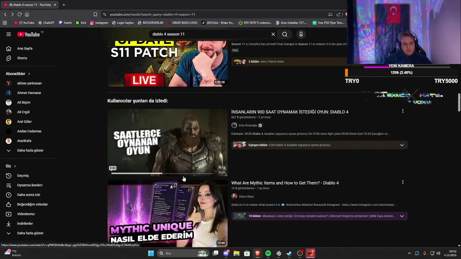This screenshot has height=259, width=461.
Task: Seek on SAATLERCE OYNANAN OYUN preview progress bar
Action: pos(162,173)
